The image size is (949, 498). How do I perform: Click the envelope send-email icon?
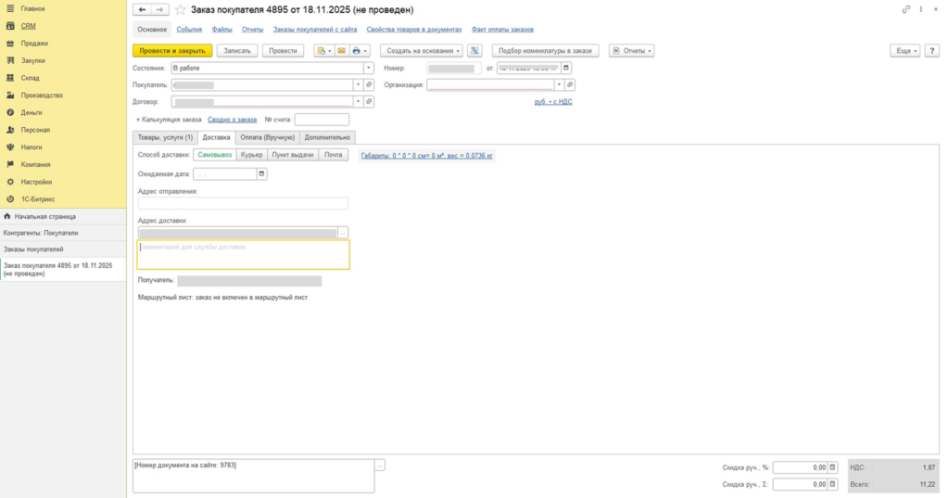tap(341, 51)
